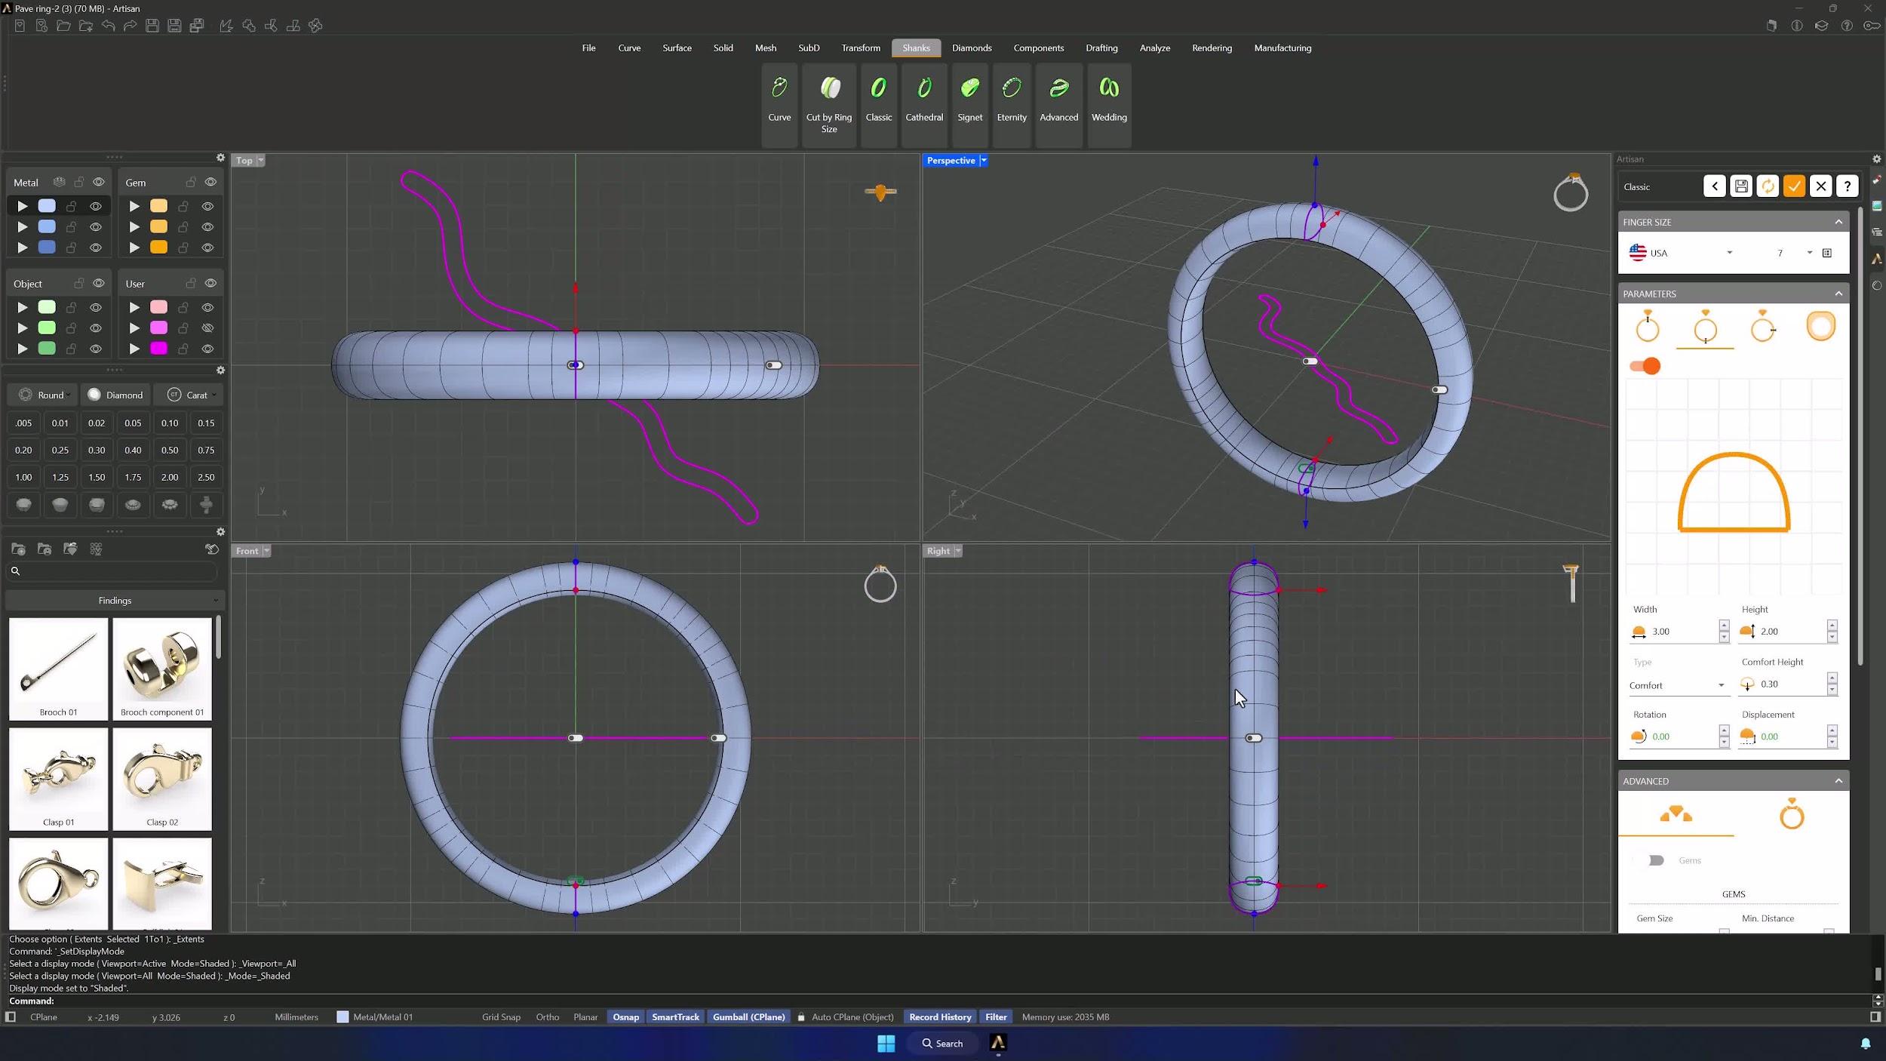Show the hidden User layer second row
The height and width of the screenshot is (1061, 1886).
(x=207, y=328)
